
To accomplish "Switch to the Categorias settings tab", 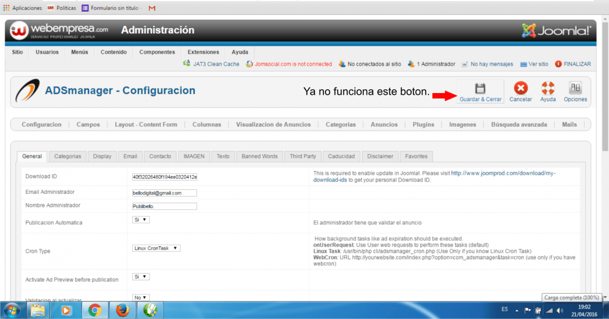I will click(x=68, y=156).
